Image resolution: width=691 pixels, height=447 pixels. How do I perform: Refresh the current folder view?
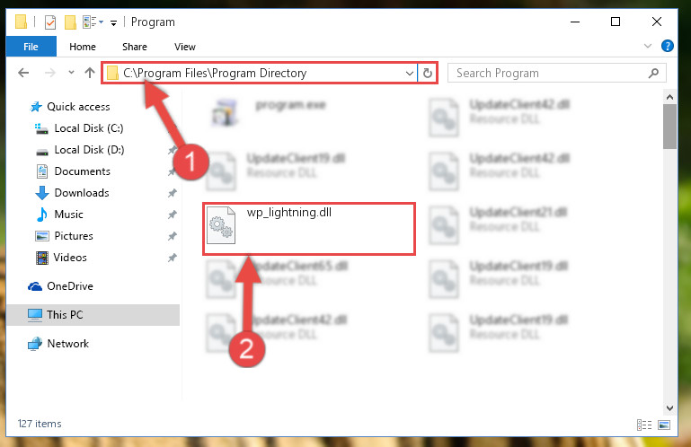pyautogui.click(x=427, y=73)
